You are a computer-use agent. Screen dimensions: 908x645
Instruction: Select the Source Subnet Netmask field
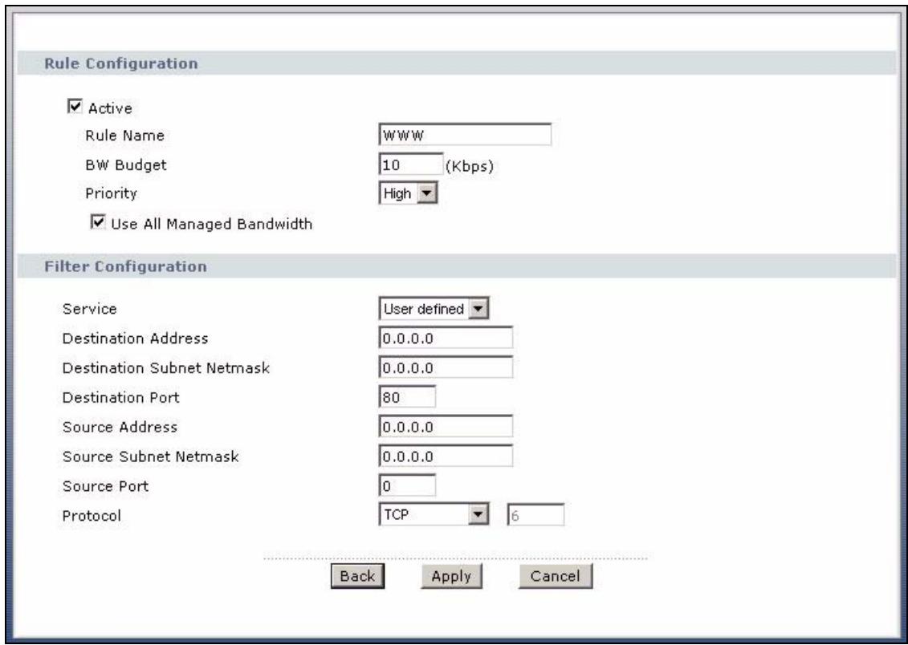pos(444,456)
